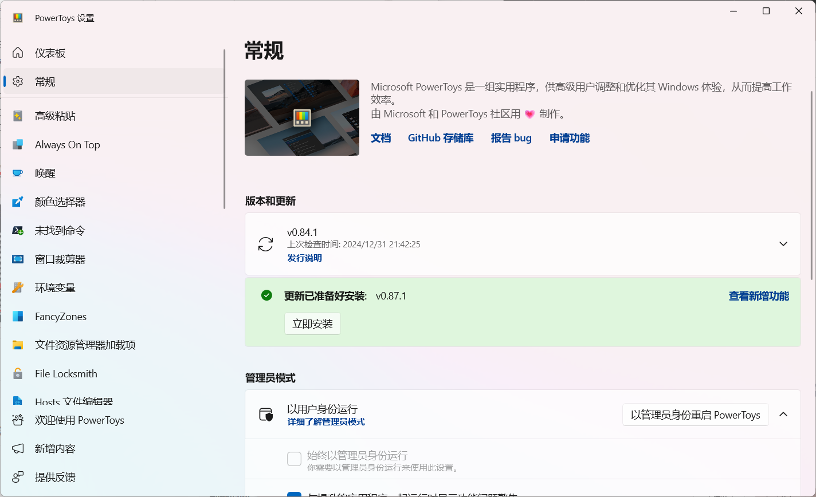
Task: Click the Command Not Found icon (未找到命令)
Action: 18,230
